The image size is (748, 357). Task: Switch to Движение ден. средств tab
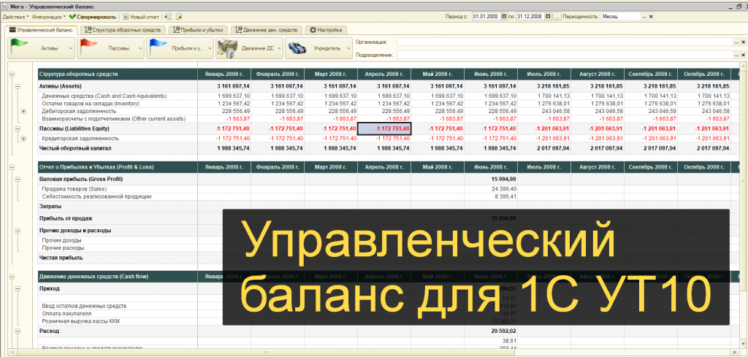click(x=267, y=29)
